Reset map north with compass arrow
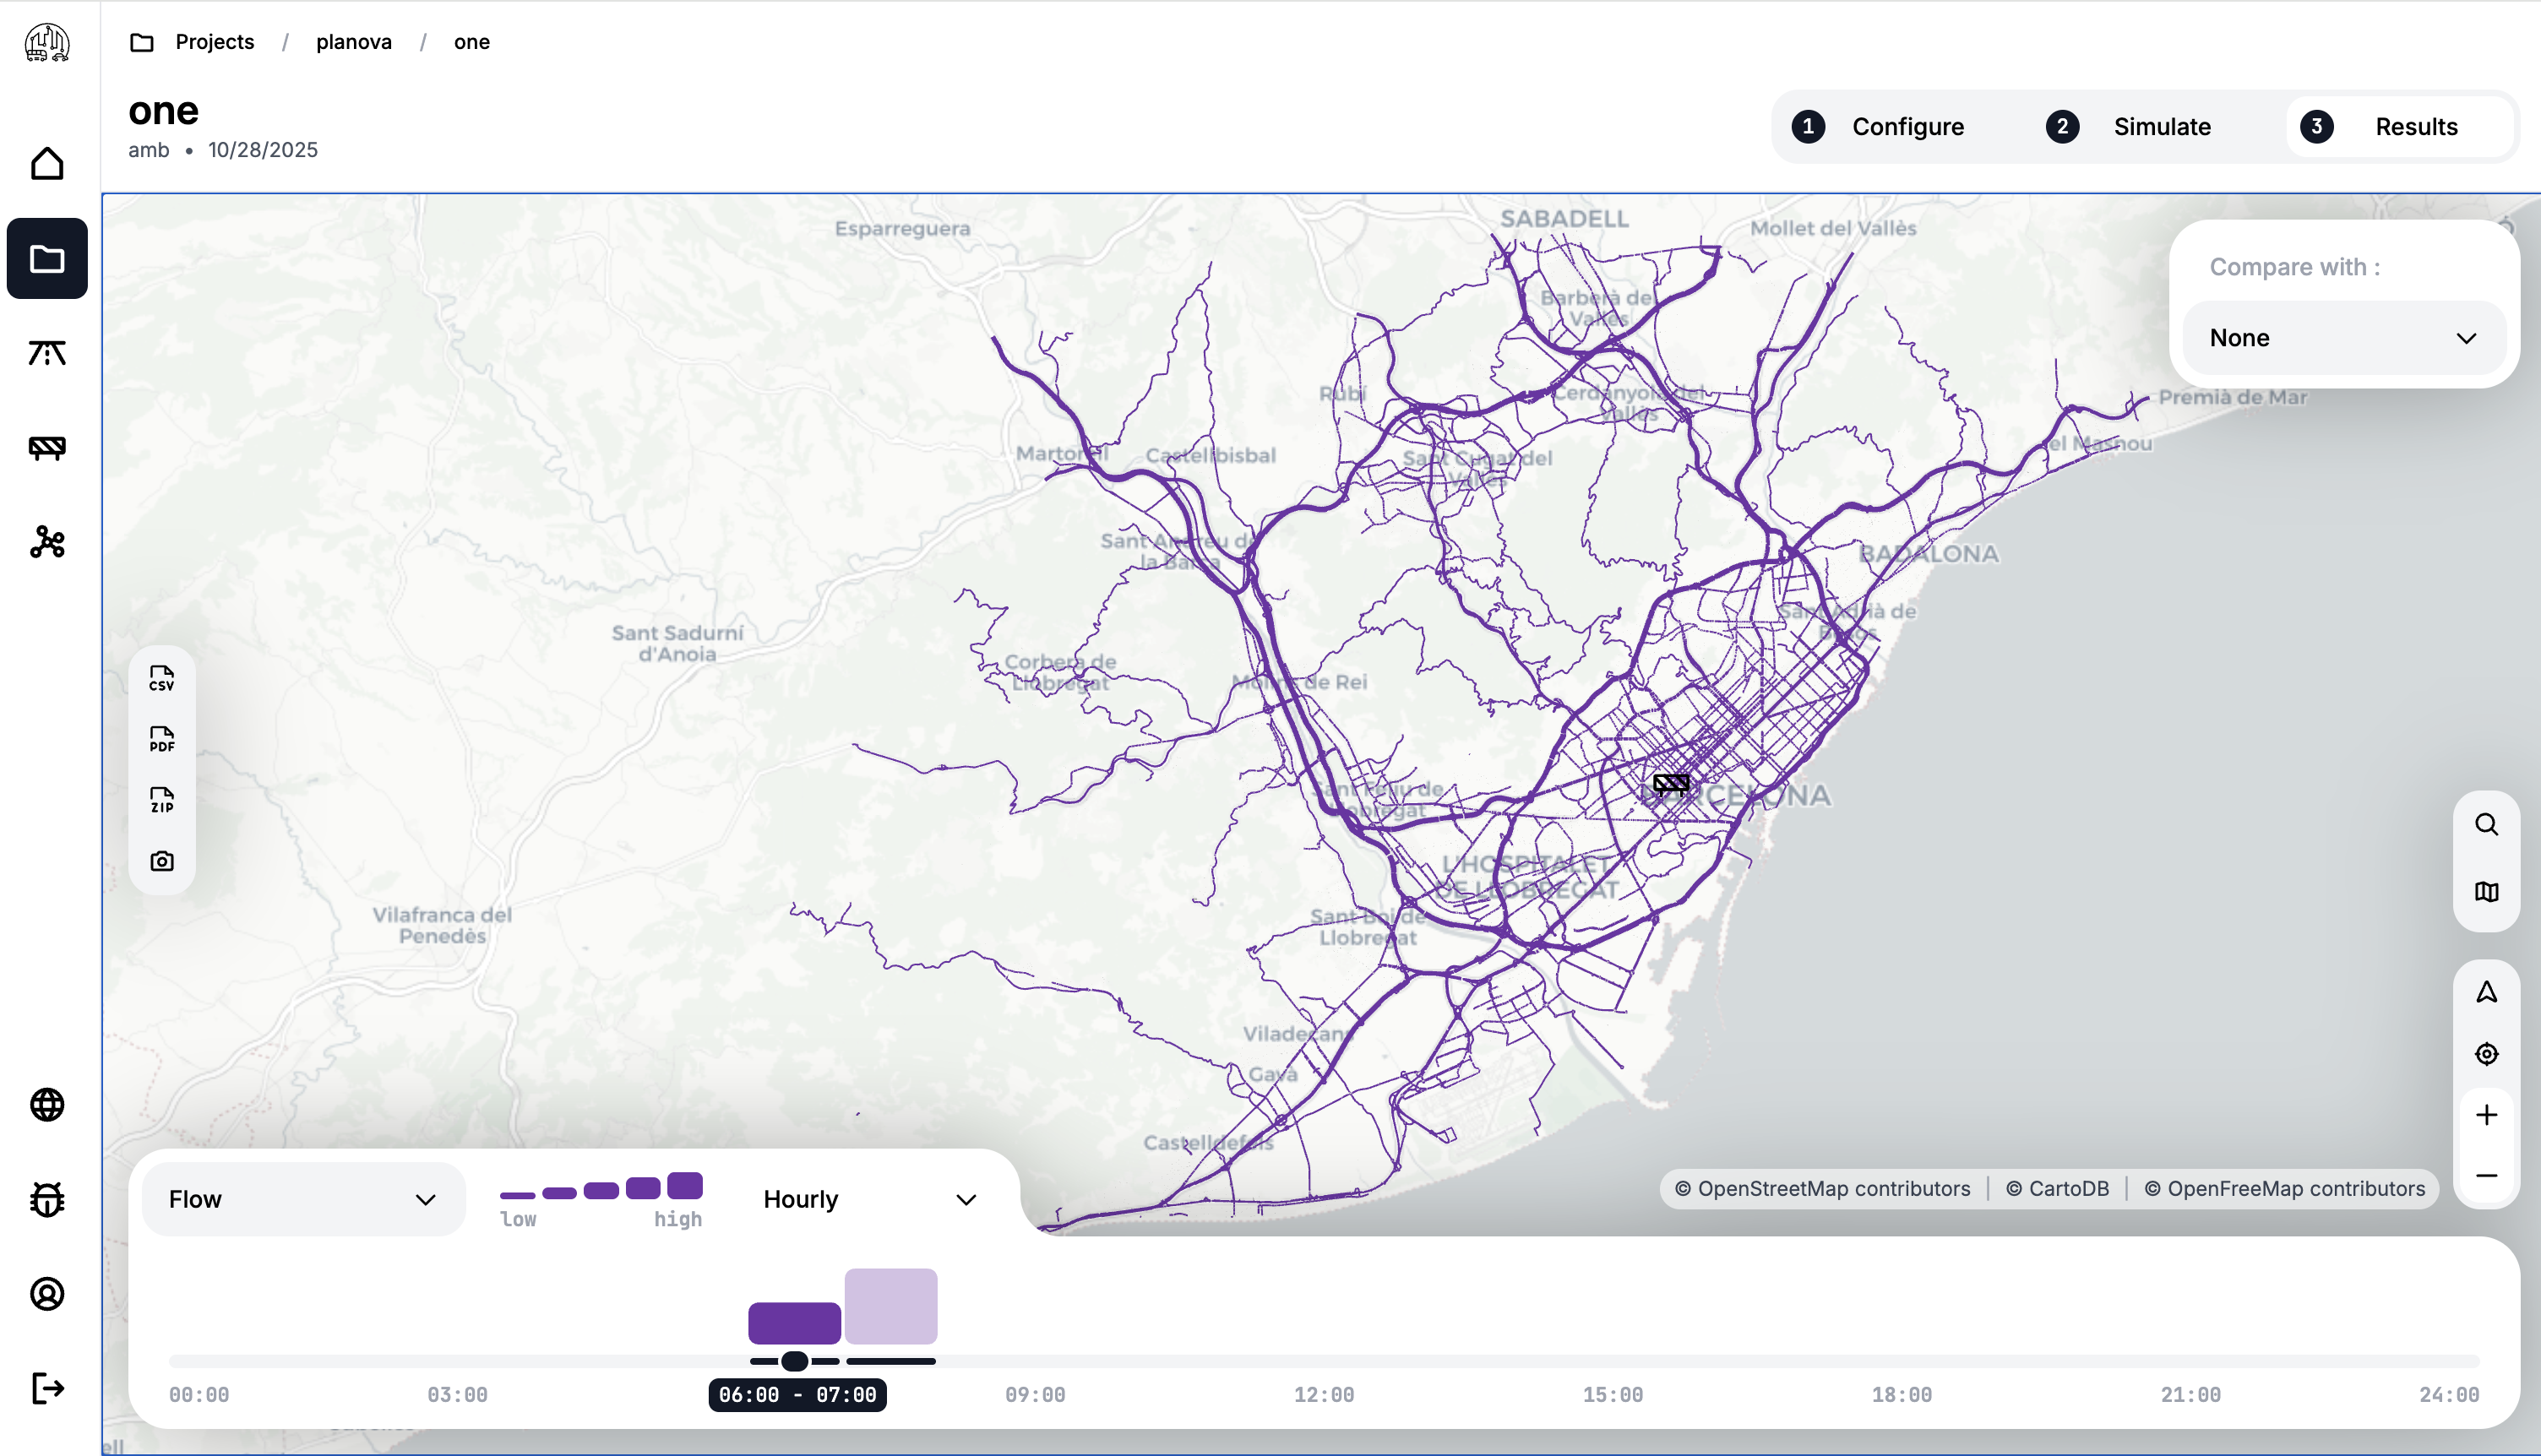Image resolution: width=2541 pixels, height=1456 pixels. [x=2486, y=992]
